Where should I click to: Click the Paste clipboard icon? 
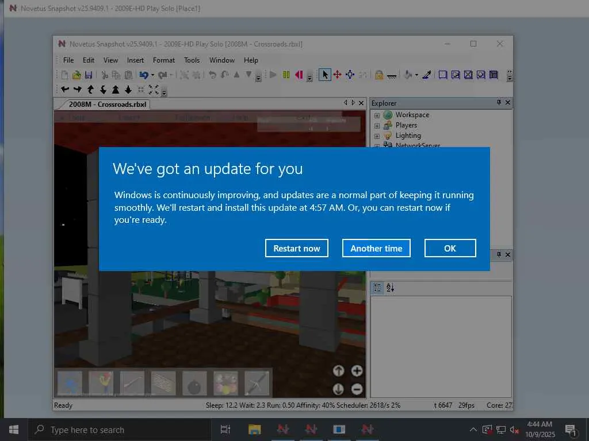128,75
